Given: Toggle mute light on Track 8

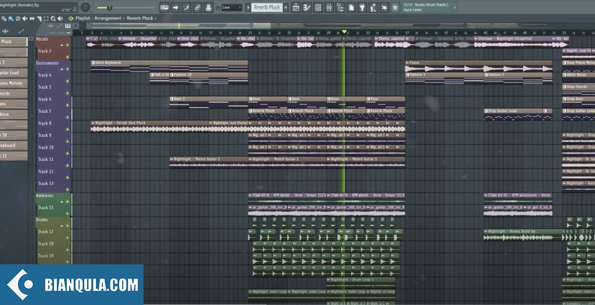Looking at the screenshot, I should tap(67, 129).
